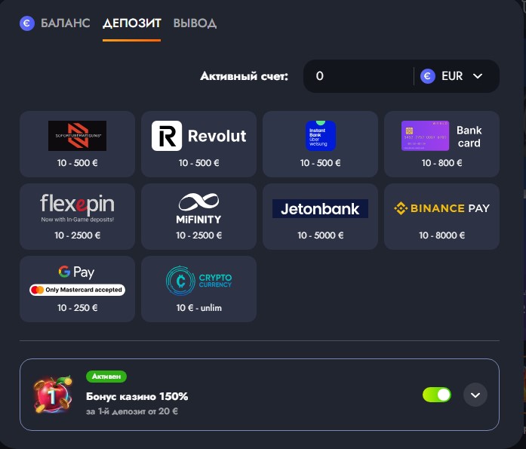Click the Депозит tab

(131, 23)
